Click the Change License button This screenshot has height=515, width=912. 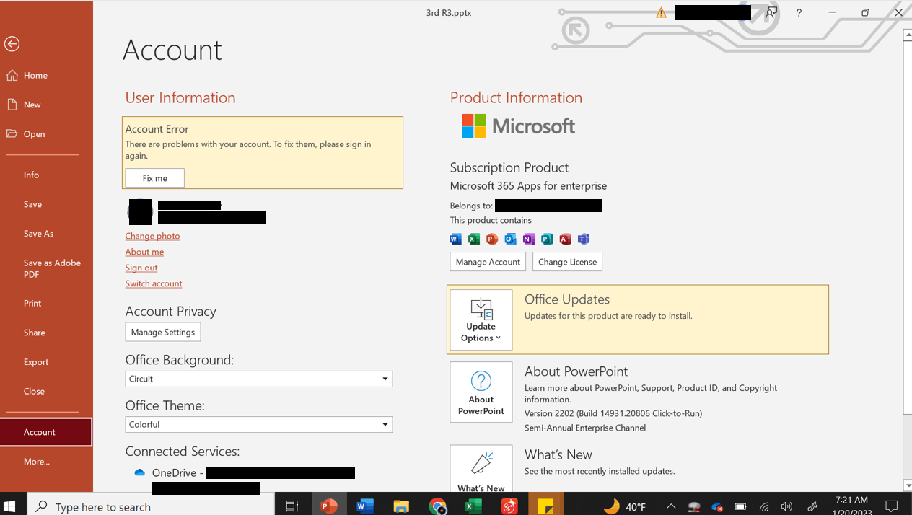click(x=567, y=262)
